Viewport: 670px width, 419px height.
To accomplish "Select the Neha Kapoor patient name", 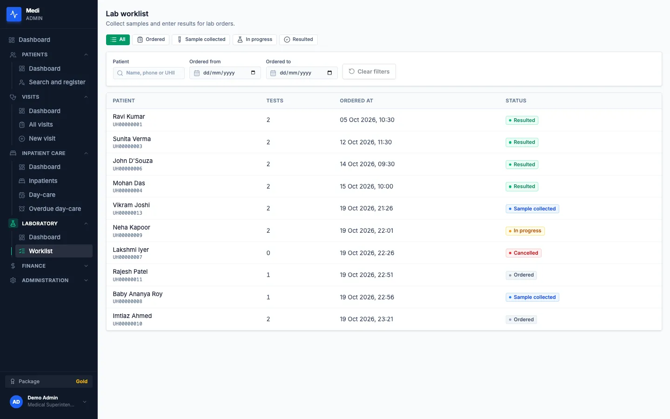I will click(131, 228).
